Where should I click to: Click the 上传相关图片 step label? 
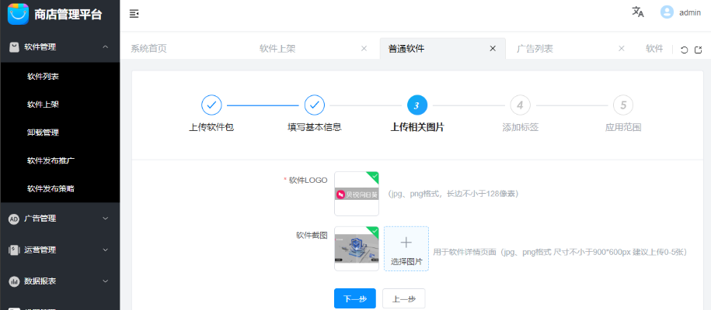[x=417, y=128]
